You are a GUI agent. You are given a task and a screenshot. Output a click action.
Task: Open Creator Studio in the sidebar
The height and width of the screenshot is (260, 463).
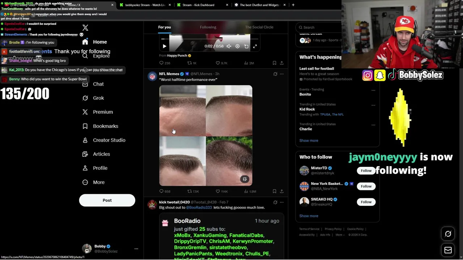pyautogui.click(x=104, y=140)
